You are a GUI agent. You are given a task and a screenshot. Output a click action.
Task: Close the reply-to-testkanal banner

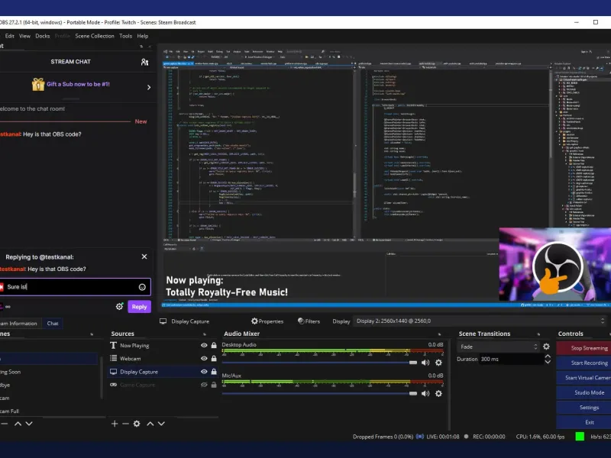click(144, 256)
